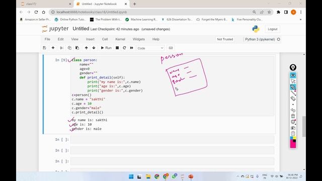The height and width of the screenshot is (181, 322).
Task: Pick the yellow color swatch
Action: (294, 138)
